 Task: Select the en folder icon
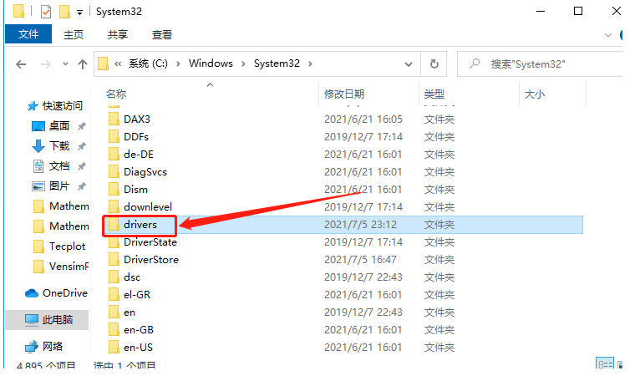point(114,312)
